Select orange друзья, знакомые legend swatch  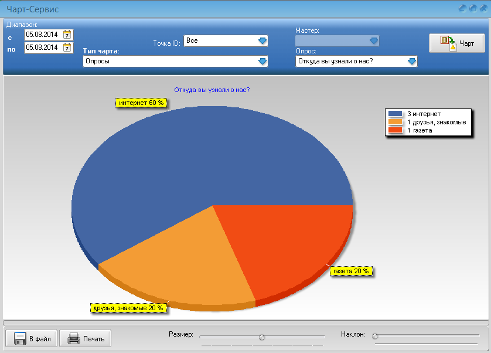point(395,122)
